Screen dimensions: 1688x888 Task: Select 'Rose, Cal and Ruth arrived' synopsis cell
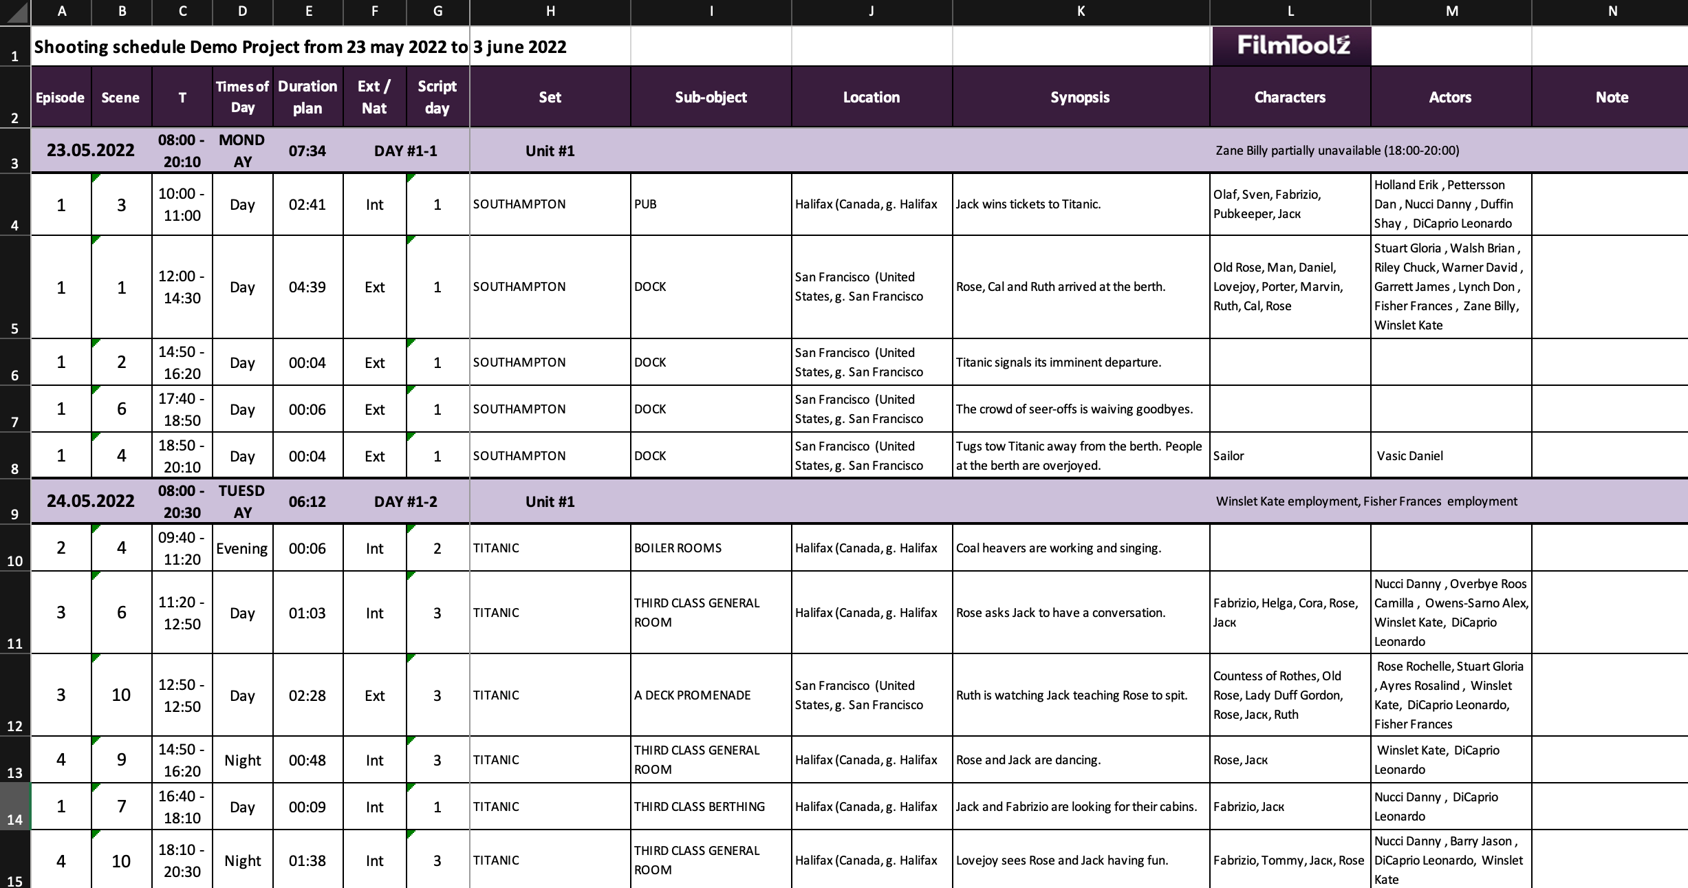[x=1081, y=287]
